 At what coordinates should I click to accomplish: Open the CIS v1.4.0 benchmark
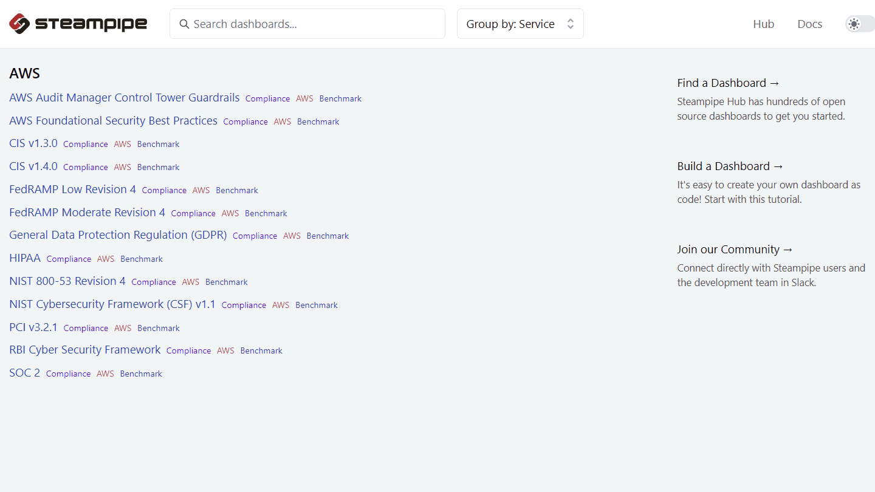tap(33, 166)
